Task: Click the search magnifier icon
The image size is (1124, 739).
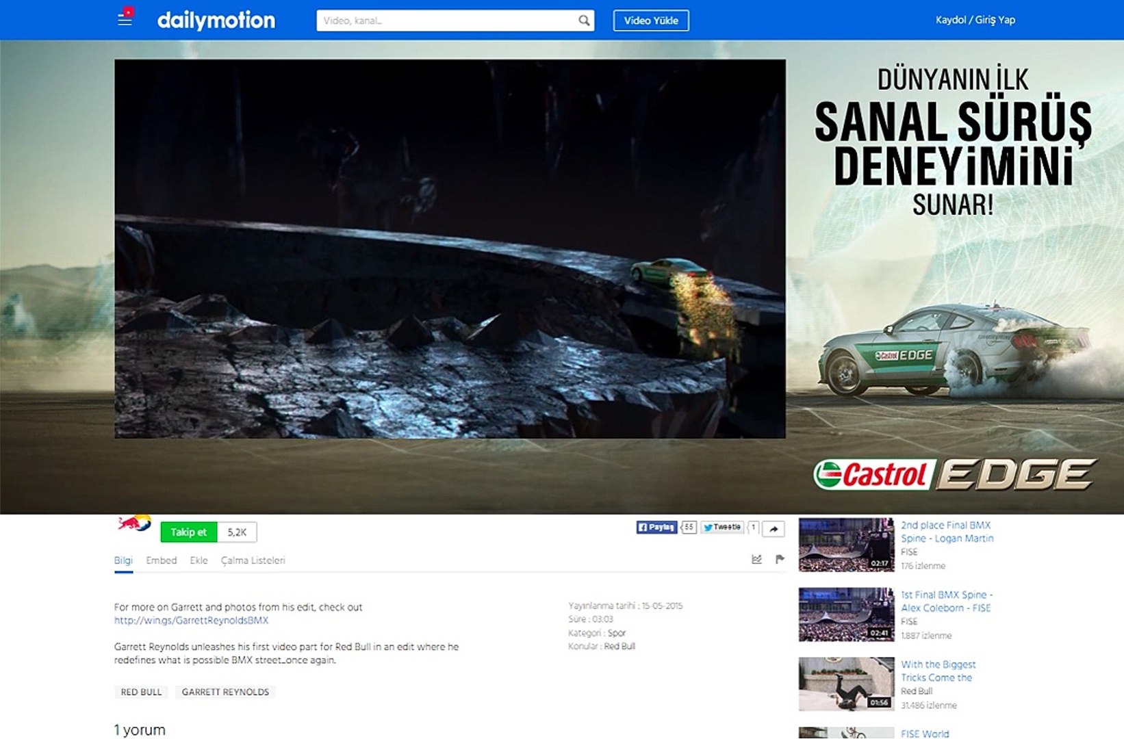Action: pyautogui.click(x=583, y=20)
